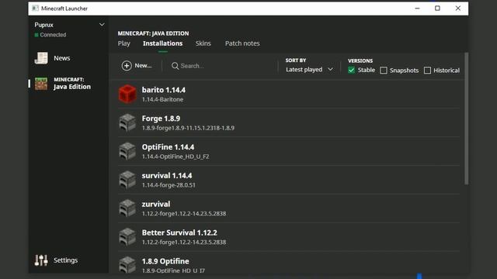Enable the Historical versions checkbox
The image size is (497, 279).
(427, 71)
